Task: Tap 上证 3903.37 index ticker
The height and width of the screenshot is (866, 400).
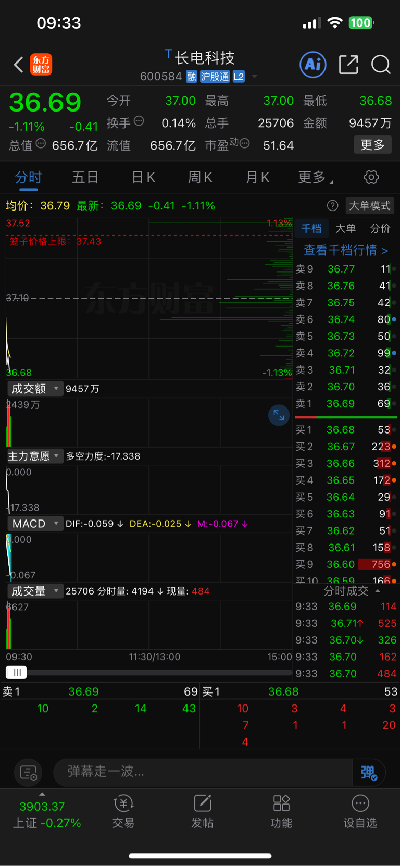Action: (x=47, y=814)
